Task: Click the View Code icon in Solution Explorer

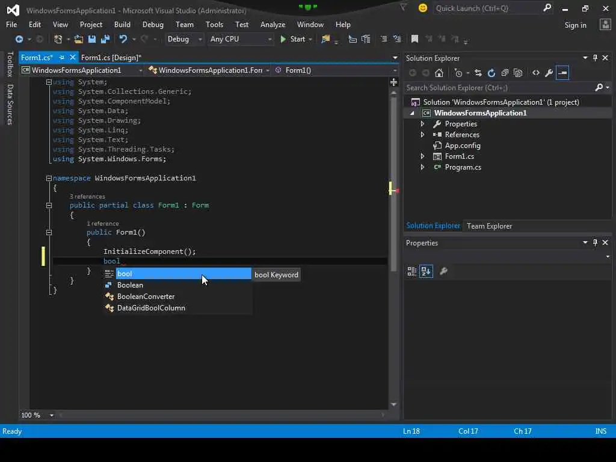Action: point(536,73)
